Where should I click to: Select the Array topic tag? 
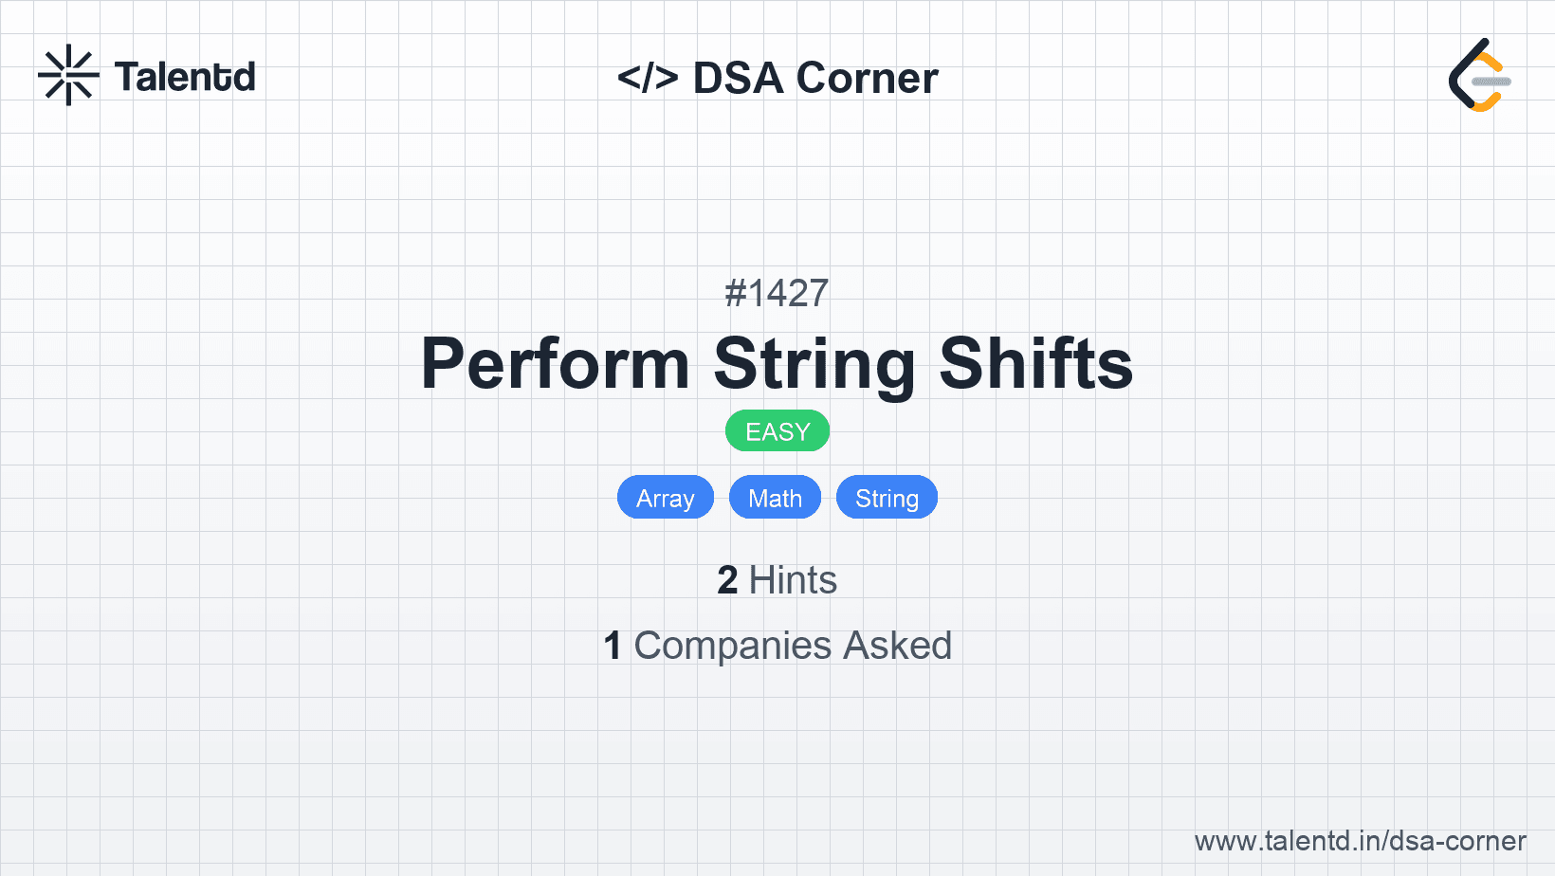pyautogui.click(x=665, y=498)
